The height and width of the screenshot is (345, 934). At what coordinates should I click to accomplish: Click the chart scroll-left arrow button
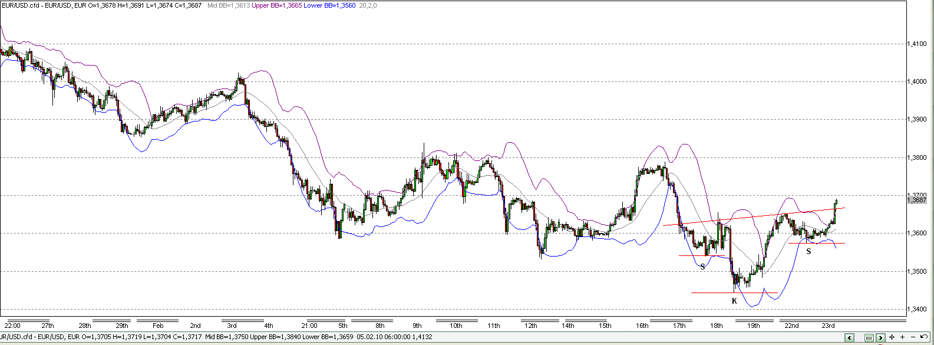849,337
